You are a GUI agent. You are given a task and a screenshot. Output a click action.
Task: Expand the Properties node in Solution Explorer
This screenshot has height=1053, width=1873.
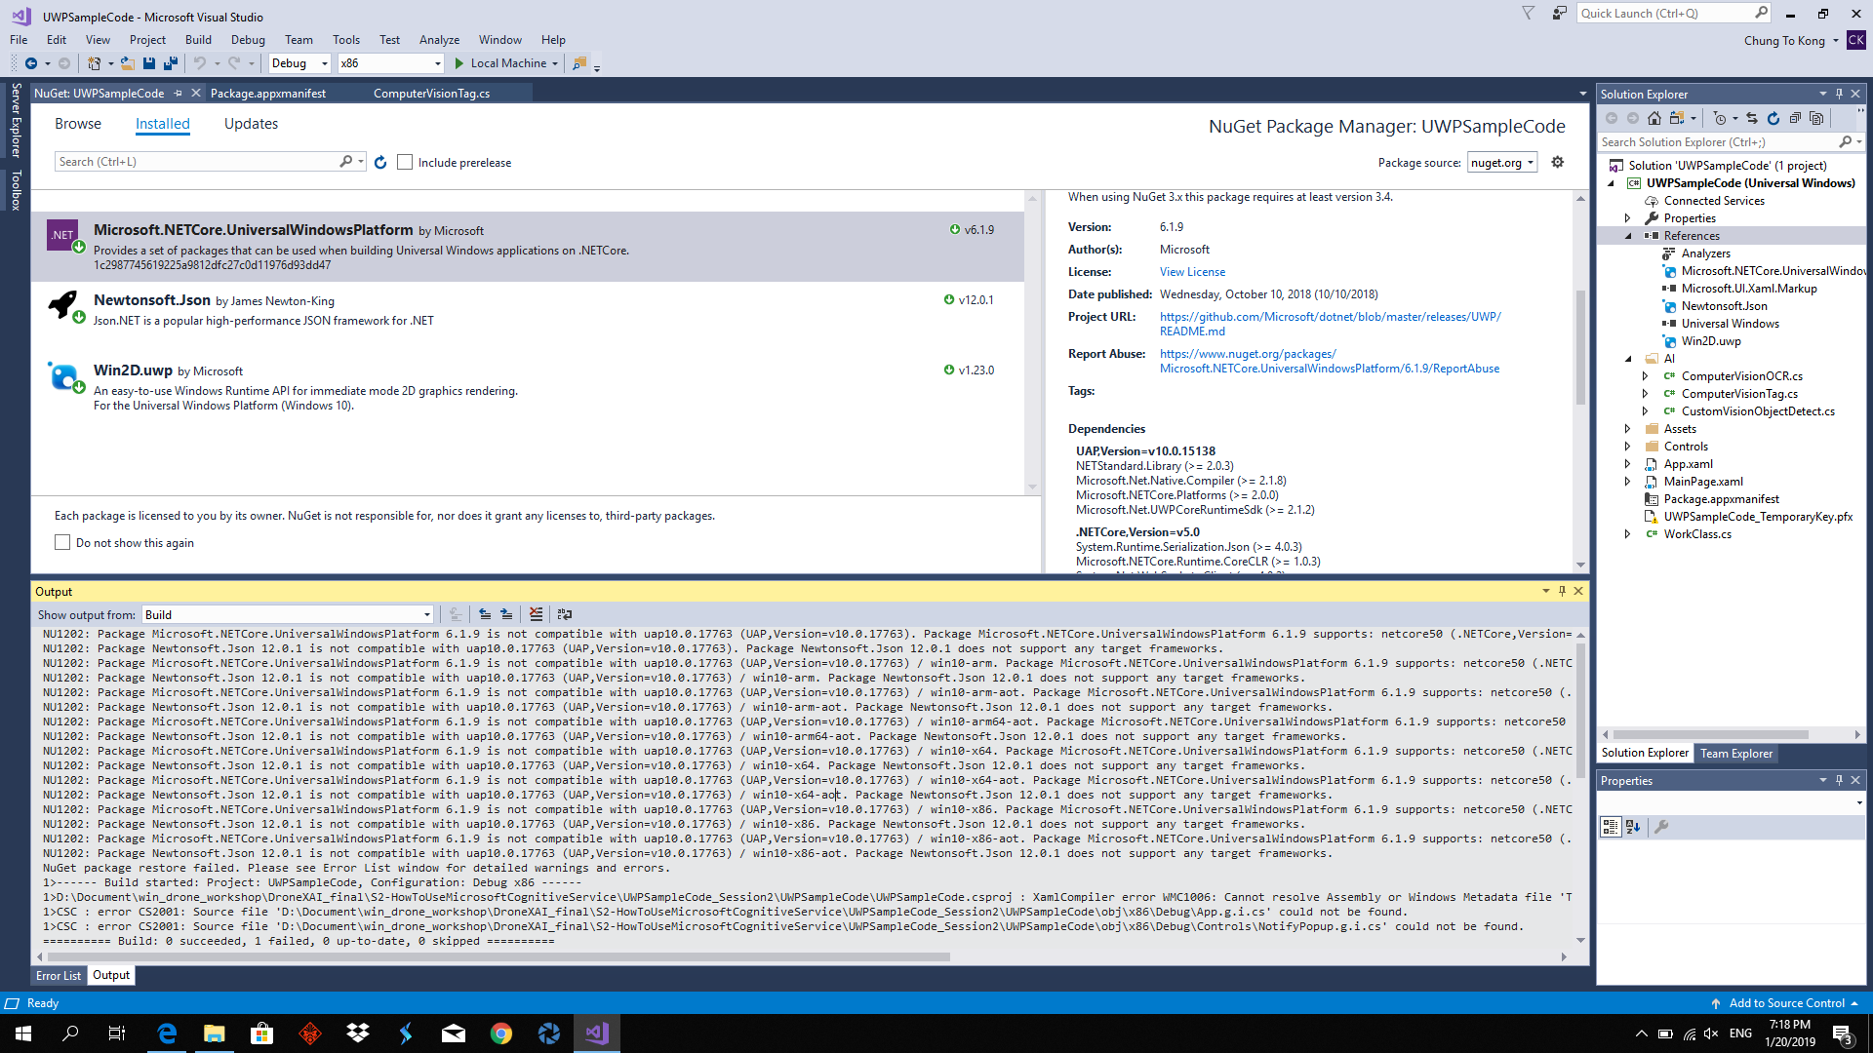(x=1627, y=218)
